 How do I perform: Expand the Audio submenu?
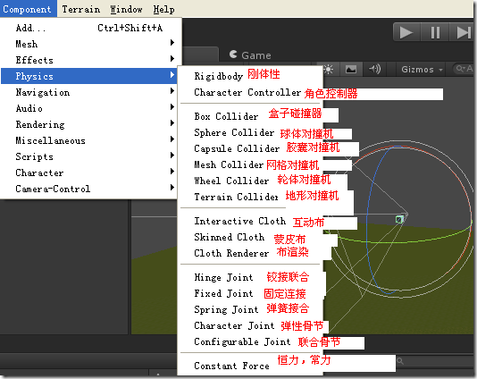(x=89, y=108)
